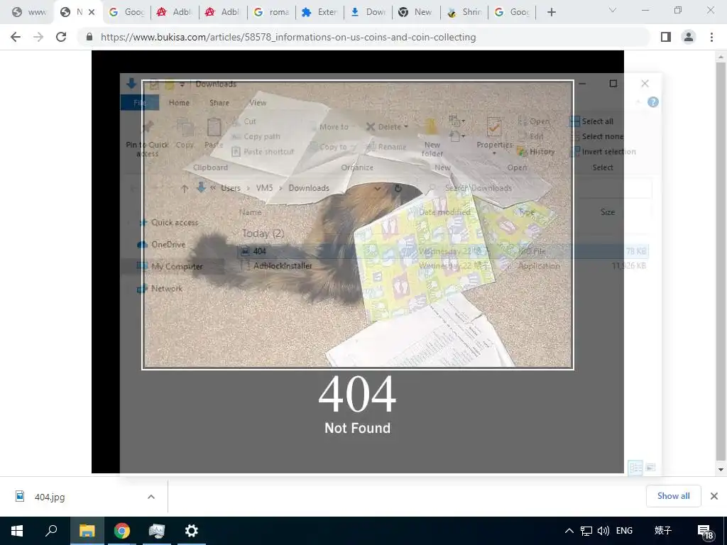
Task: Select the 404 file in Downloads
Action: point(443,251)
